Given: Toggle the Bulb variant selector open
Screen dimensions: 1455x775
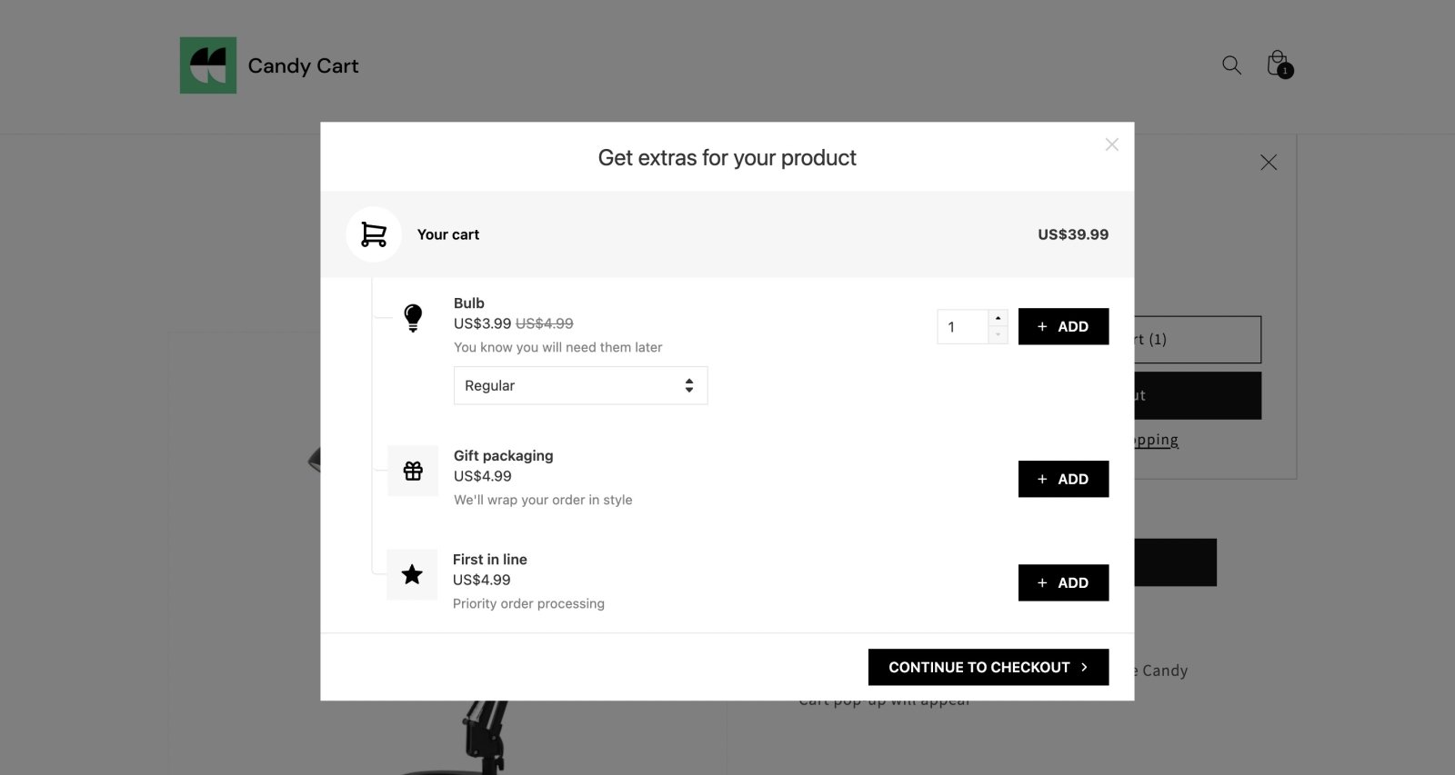Looking at the screenshot, I should [x=691, y=385].
